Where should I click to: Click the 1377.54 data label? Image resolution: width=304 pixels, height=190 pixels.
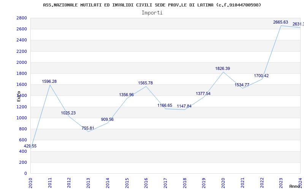coord(203,93)
